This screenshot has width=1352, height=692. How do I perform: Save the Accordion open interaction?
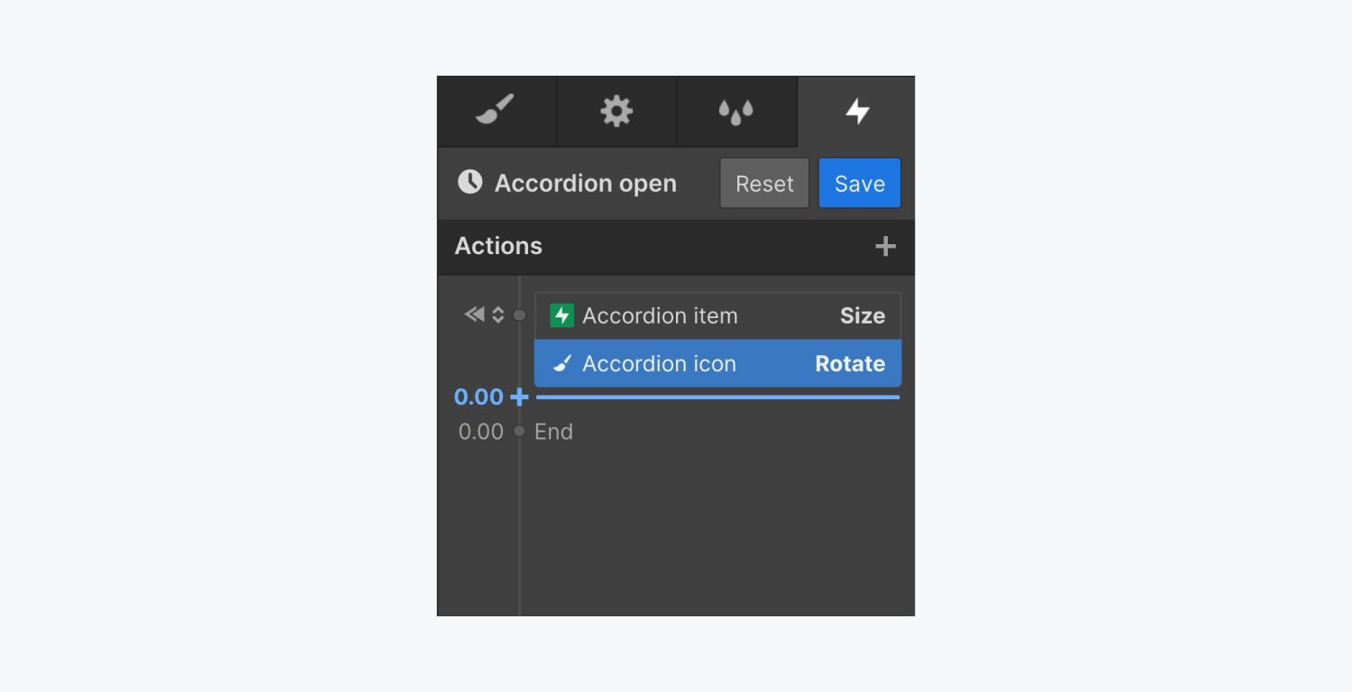859,182
